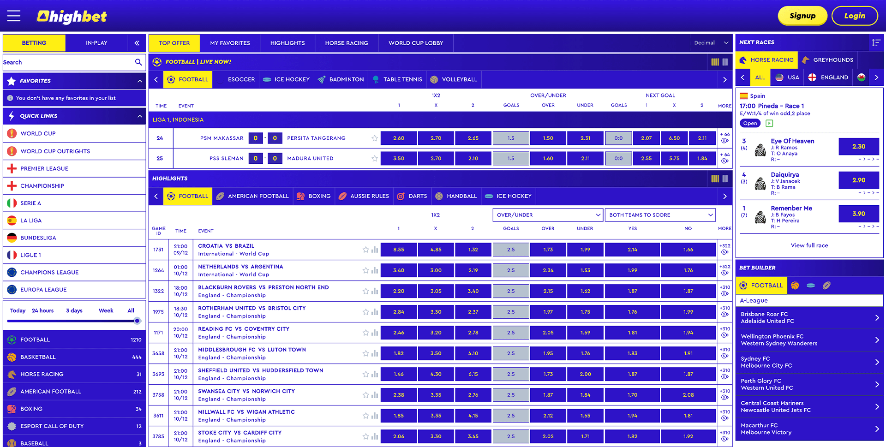The height and width of the screenshot is (447, 886).
Task: Open the Horse Racing top tab
Action: coord(347,43)
